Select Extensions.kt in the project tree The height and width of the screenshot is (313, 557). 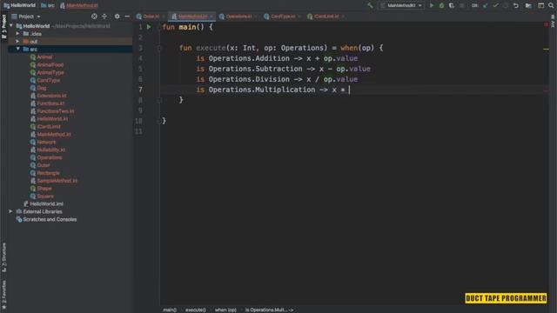tap(51, 96)
